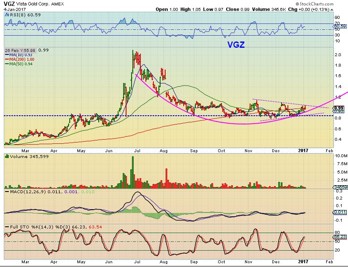Click the MACD(12,26,9) 0.011 panel label

35,192
